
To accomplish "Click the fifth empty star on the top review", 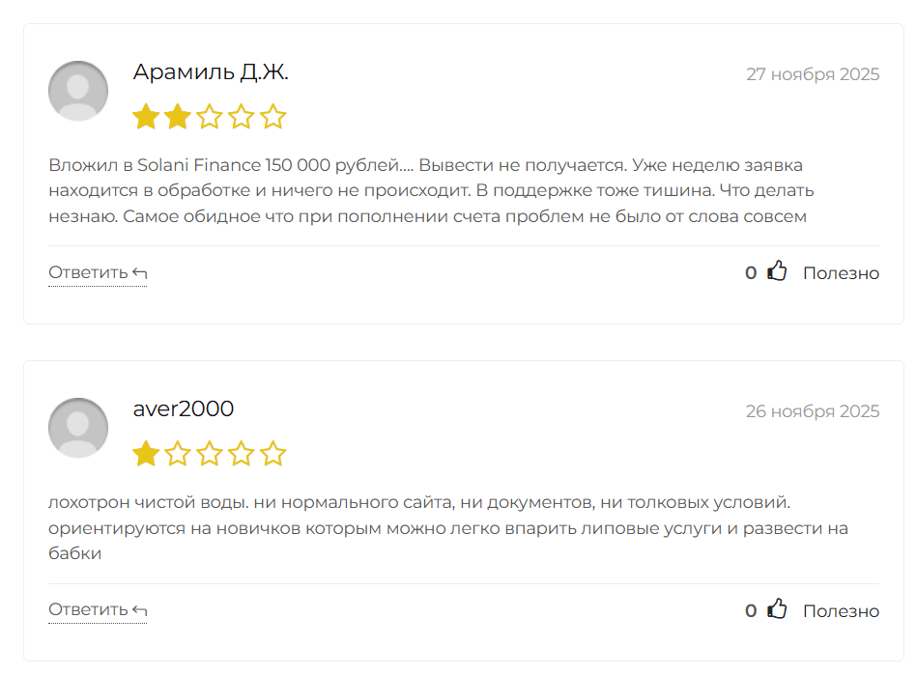I will tap(273, 116).
